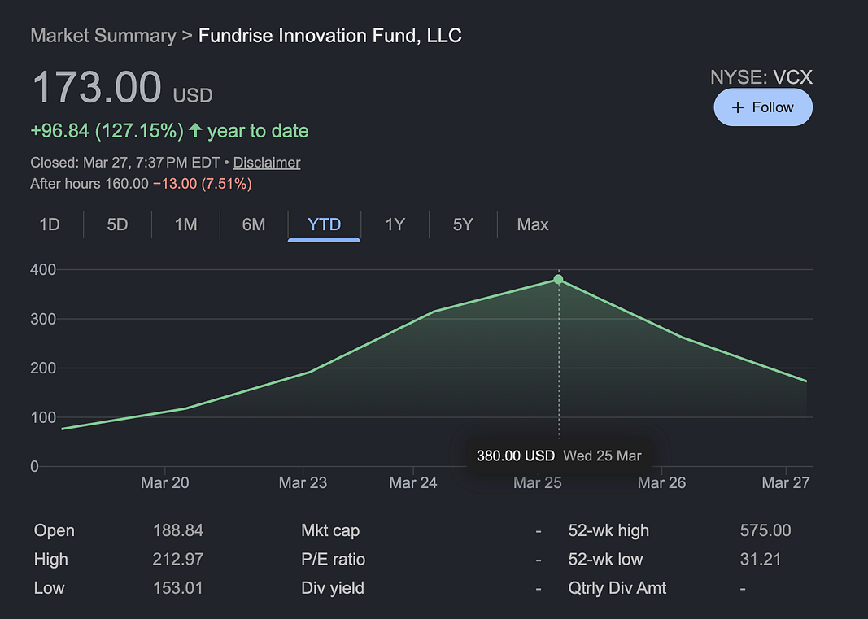Switch to the 6M chart range
This screenshot has height=619, width=868.
[254, 224]
